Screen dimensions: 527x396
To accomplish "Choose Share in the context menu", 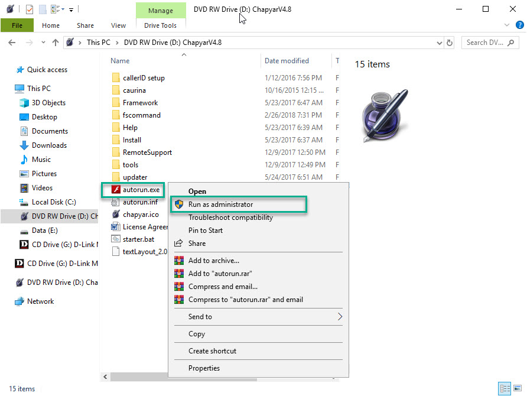I will click(x=197, y=244).
